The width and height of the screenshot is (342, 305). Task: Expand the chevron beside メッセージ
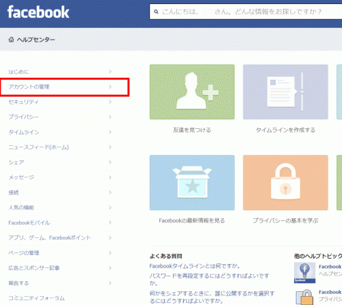point(110,177)
